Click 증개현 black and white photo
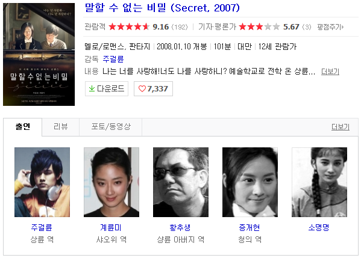361x258 pixels. [250, 182]
